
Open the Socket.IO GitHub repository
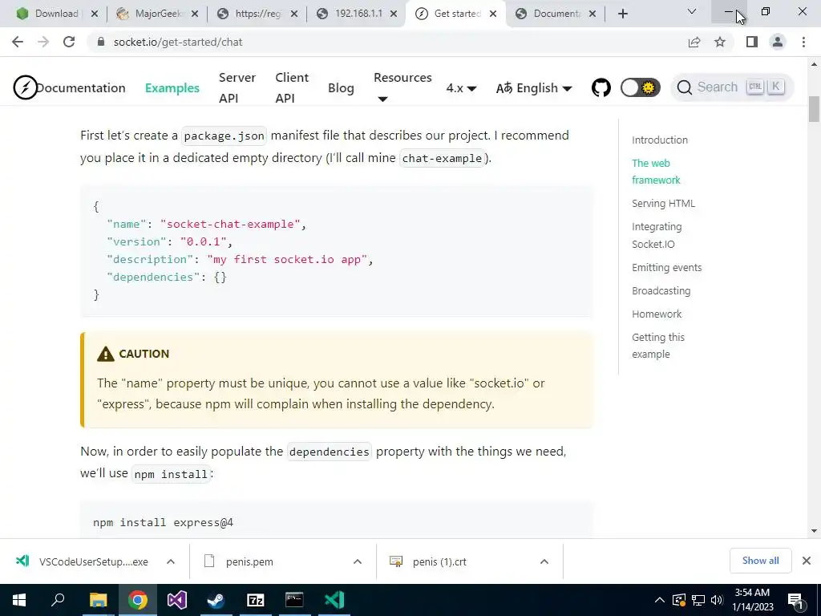(x=601, y=87)
